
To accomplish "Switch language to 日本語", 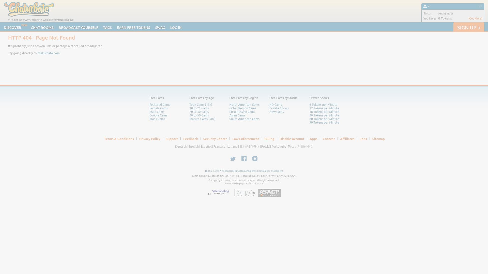I will point(244,147).
